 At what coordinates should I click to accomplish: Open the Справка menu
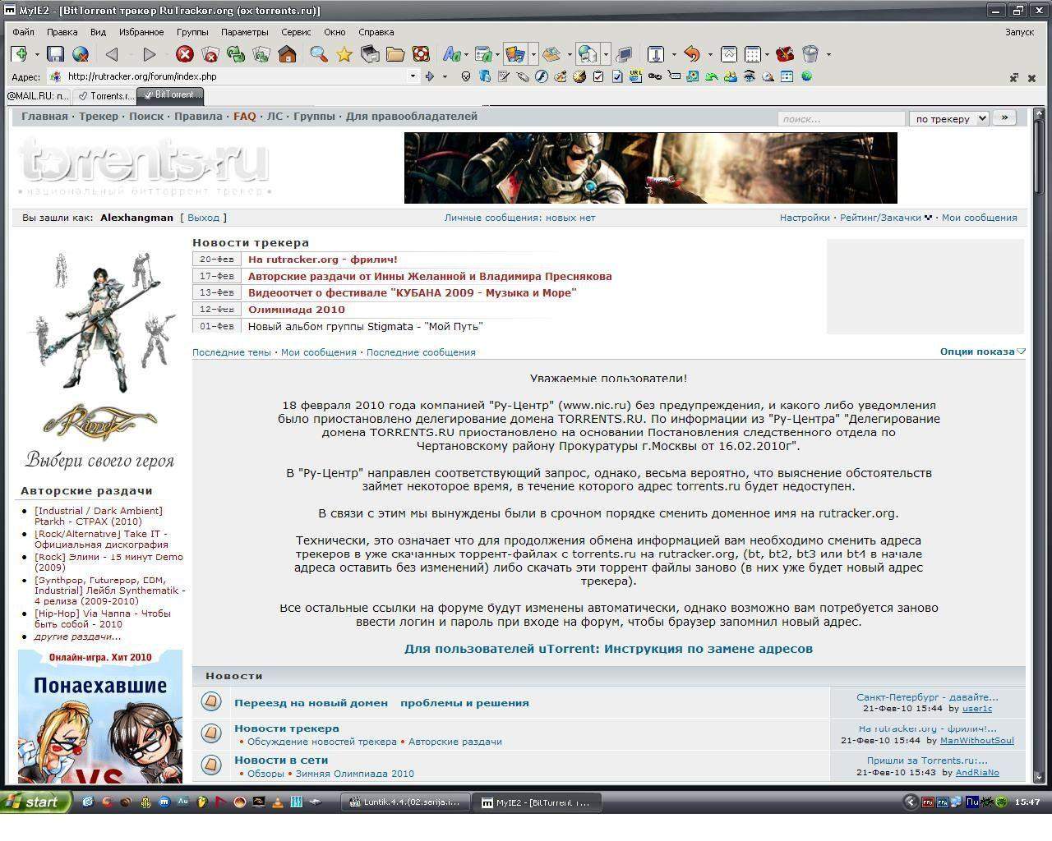click(376, 32)
